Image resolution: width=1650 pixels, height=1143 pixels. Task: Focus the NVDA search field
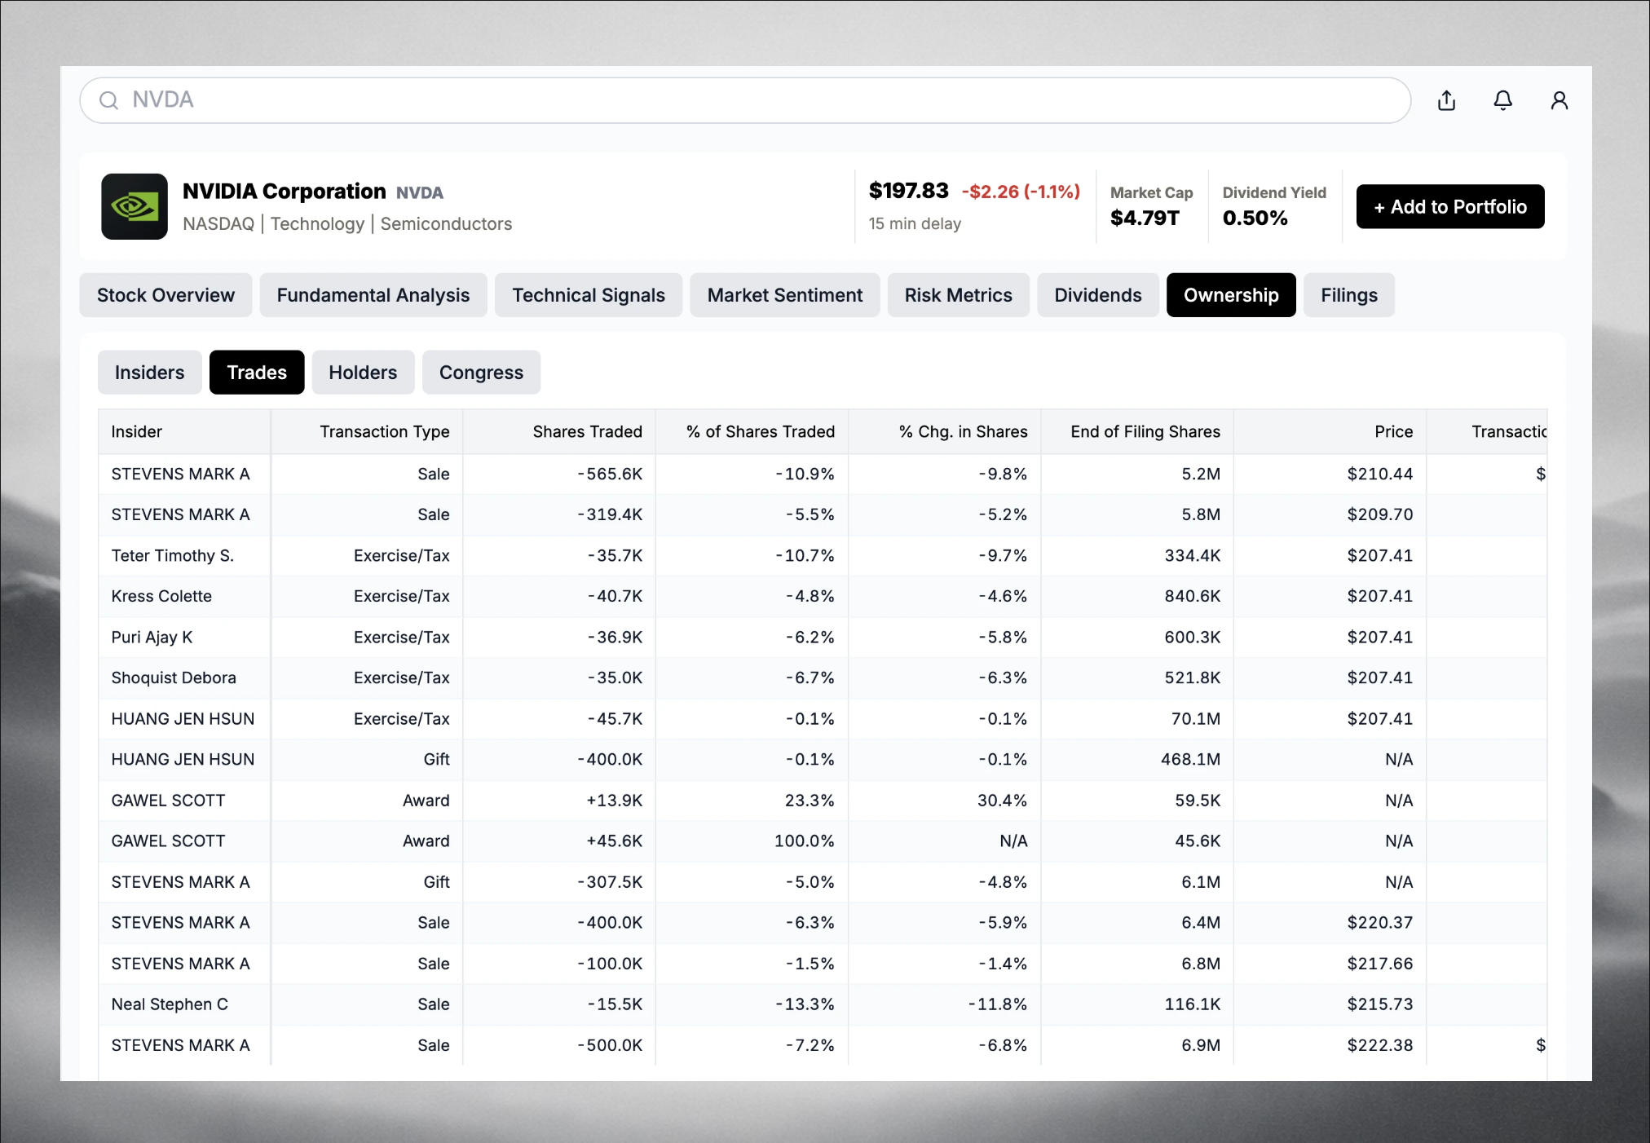click(x=745, y=100)
